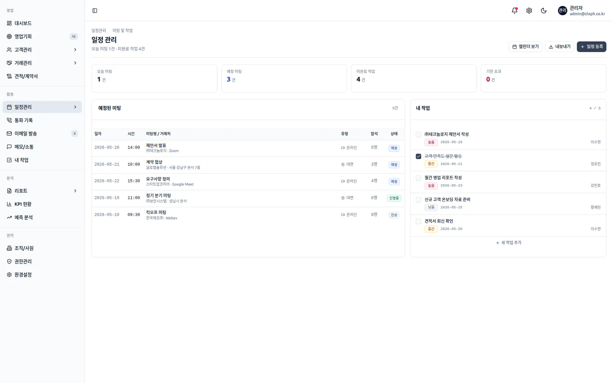Click the 환경설정 gear icon in sidebar
Image resolution: width=613 pixels, height=383 pixels.
click(x=9, y=275)
